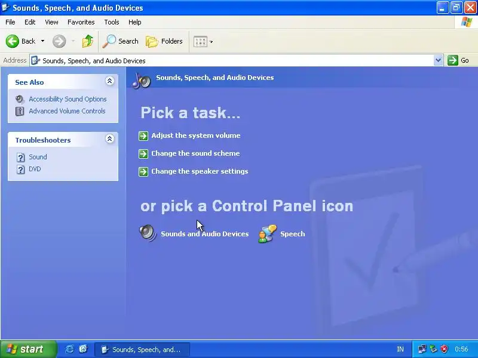Toggle the Folders pane icon

pyautogui.click(x=152, y=41)
